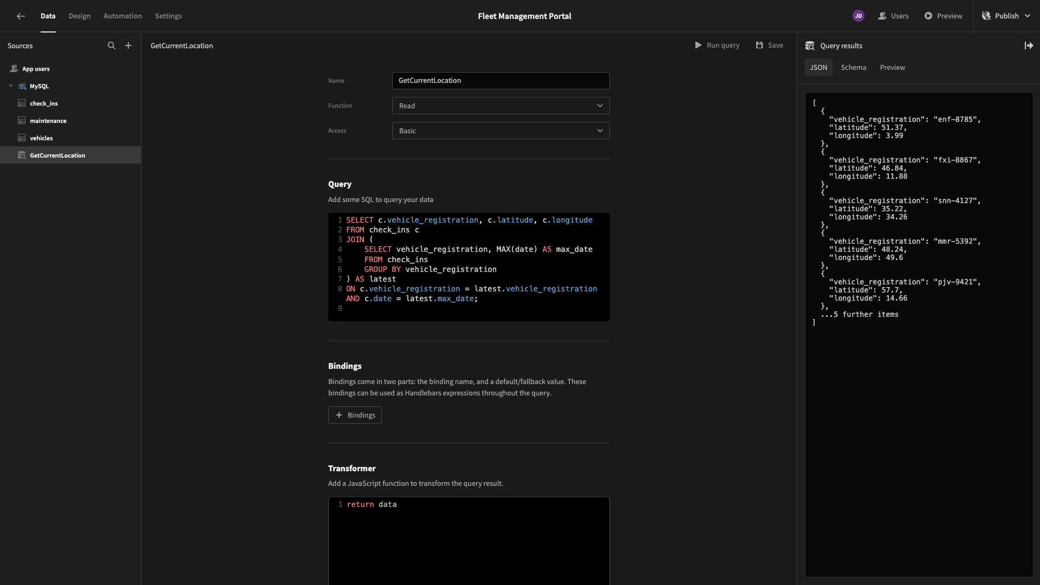Open the Access dropdown set to Basic

tap(500, 131)
